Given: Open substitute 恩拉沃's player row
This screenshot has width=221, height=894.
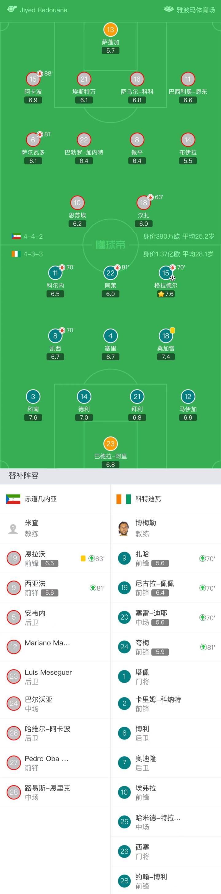Looking at the screenshot, I should pos(55,558).
